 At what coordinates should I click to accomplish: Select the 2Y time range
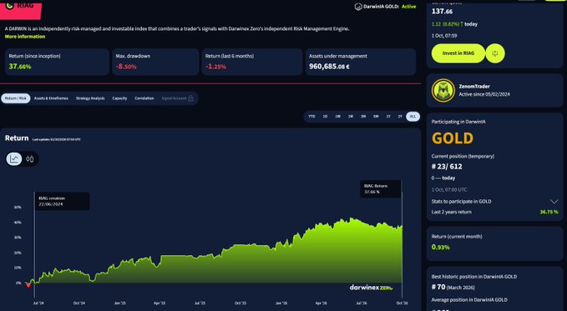[400, 116]
